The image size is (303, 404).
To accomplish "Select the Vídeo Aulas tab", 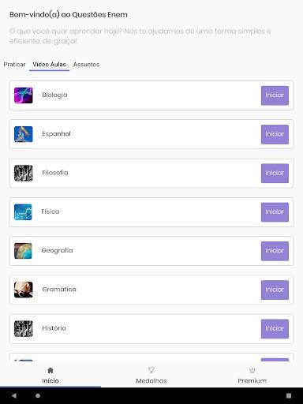I will pos(49,65).
